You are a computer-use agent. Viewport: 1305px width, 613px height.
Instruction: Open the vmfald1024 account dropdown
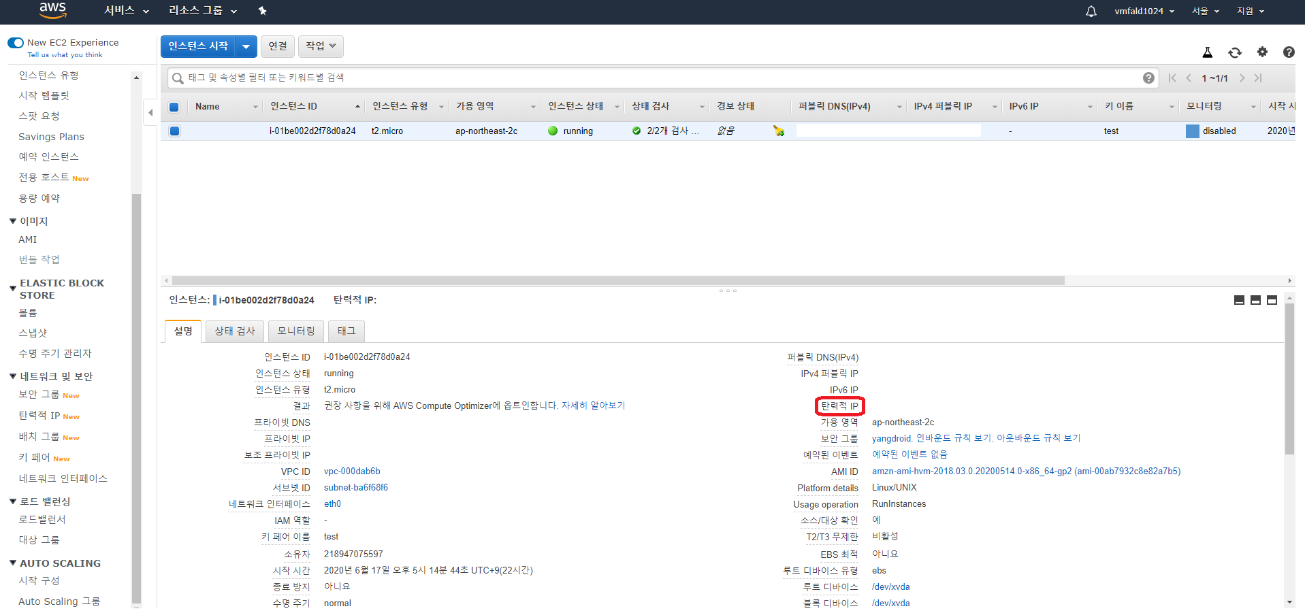(x=1144, y=11)
